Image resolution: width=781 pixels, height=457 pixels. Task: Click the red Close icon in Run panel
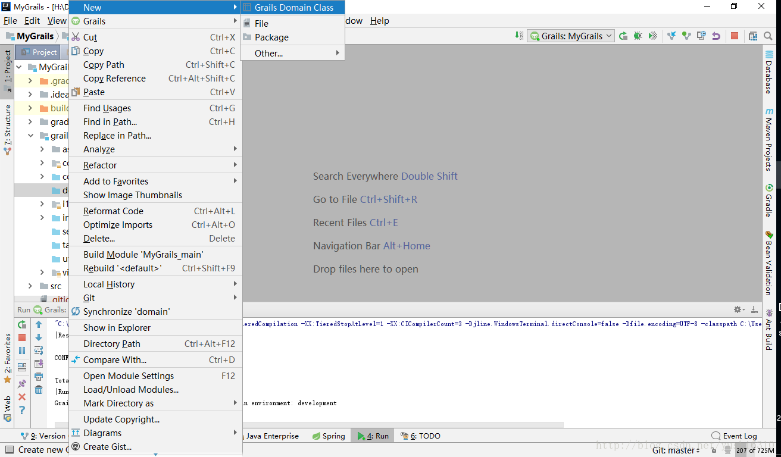22,396
